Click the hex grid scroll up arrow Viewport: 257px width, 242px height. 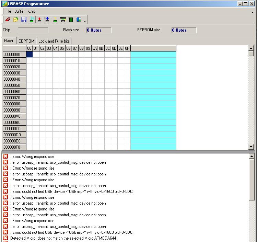tap(251, 48)
